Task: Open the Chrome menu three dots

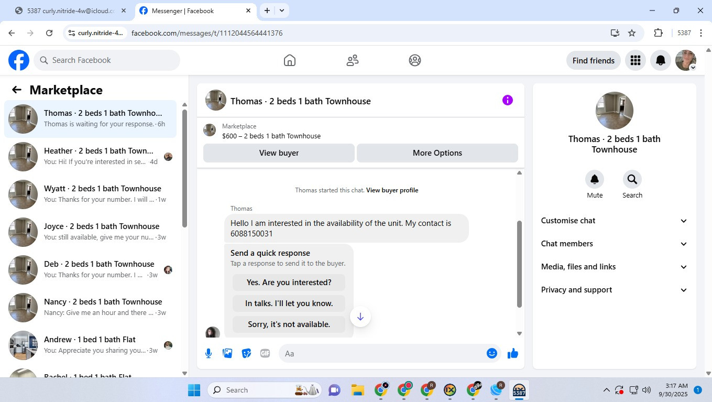Action: pyautogui.click(x=700, y=33)
